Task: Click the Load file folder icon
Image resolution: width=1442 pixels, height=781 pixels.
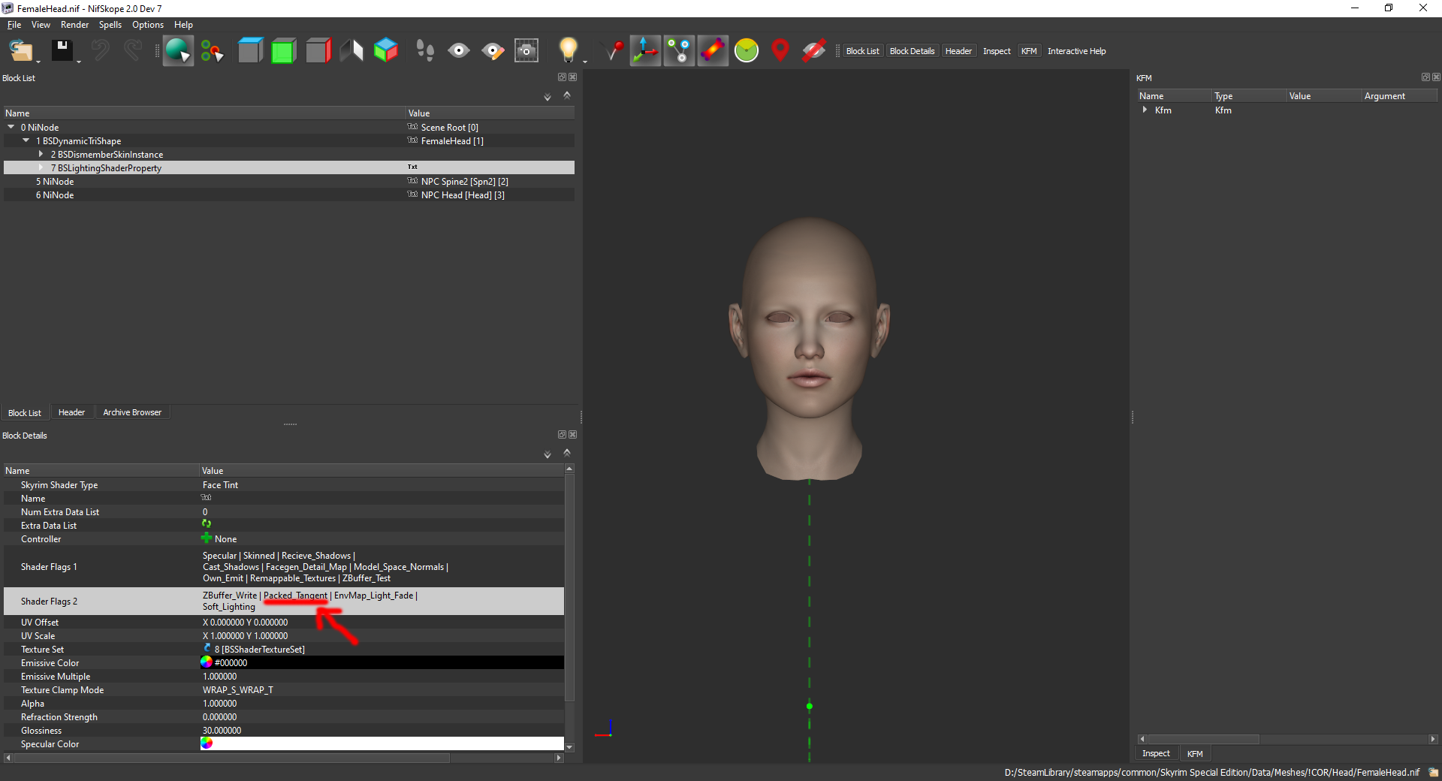Action: (x=20, y=51)
